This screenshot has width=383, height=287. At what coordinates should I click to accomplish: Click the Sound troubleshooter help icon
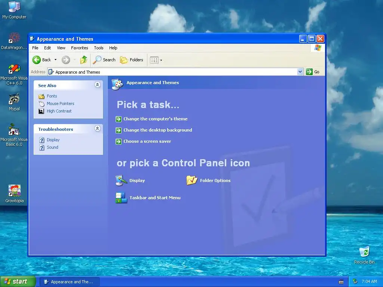pyautogui.click(x=42, y=147)
